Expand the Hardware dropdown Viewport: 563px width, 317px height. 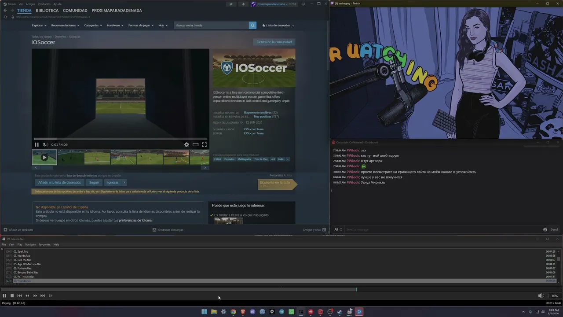(x=115, y=26)
